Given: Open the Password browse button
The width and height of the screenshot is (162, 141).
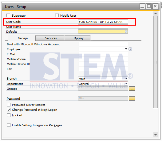Looking at the screenshot, I should [132, 99].
